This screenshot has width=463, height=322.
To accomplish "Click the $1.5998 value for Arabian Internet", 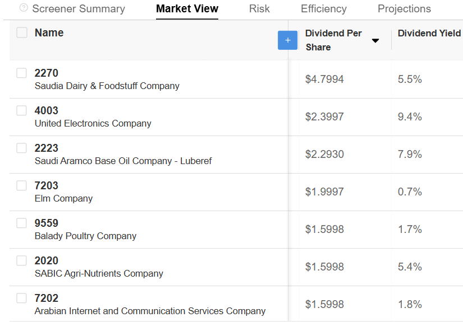I will (x=324, y=304).
